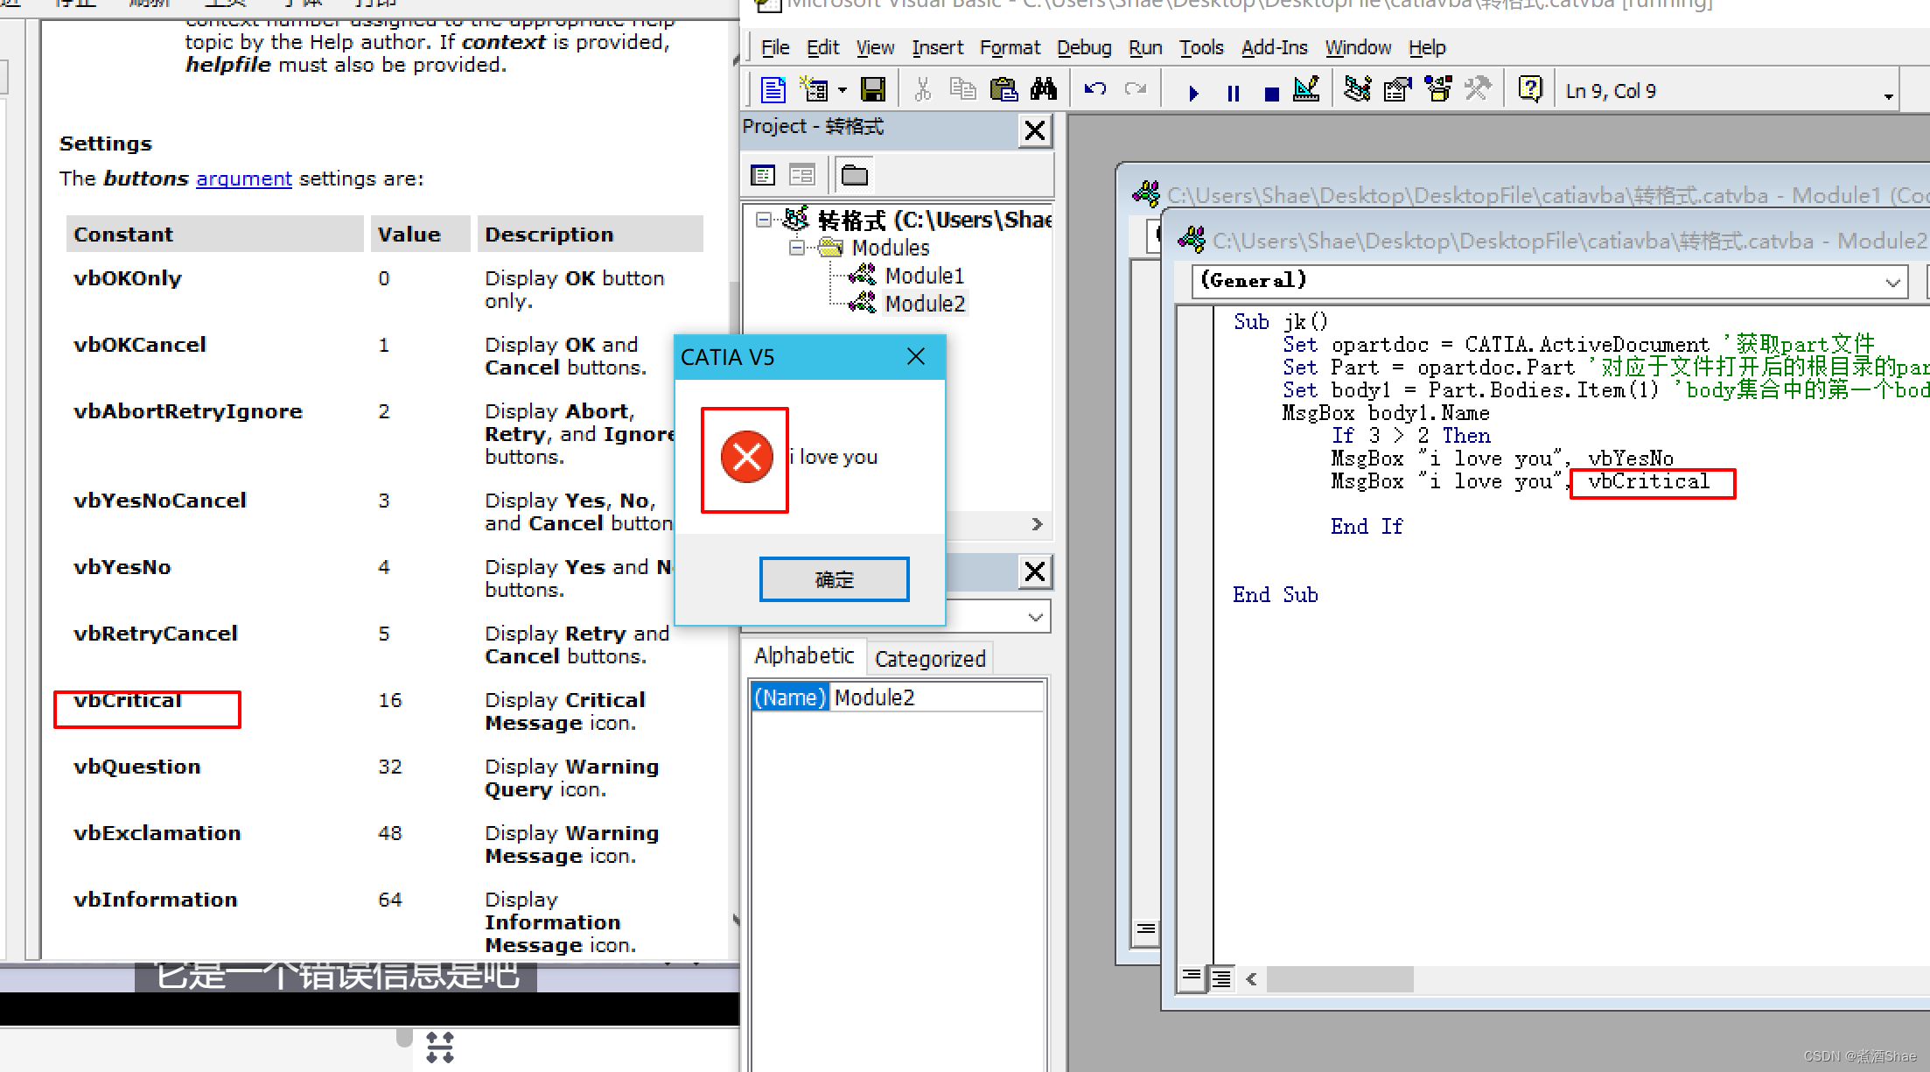Click the Help question mark icon
This screenshot has width=1930, height=1072.
click(x=1530, y=90)
